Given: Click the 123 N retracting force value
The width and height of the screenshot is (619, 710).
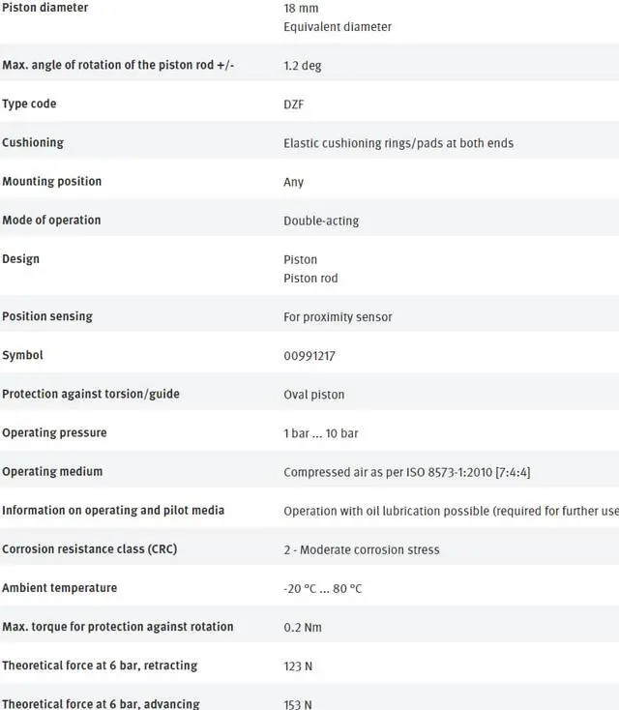Looking at the screenshot, I should point(298,666).
